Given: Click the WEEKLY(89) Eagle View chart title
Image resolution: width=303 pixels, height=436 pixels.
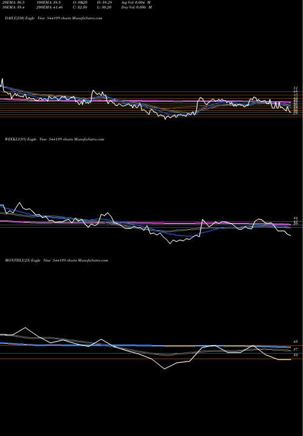Looking at the screenshot, I should (55, 139).
